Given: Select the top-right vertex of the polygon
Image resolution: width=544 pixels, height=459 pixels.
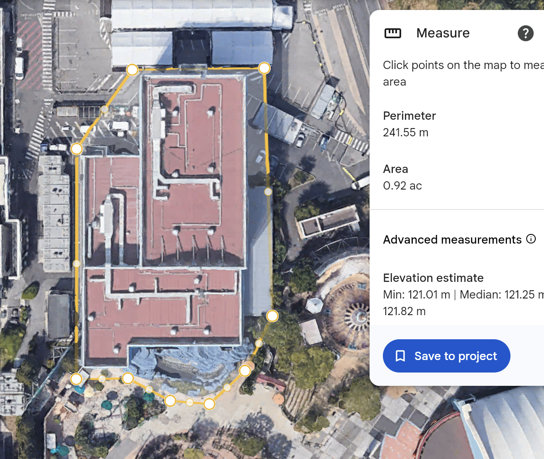Looking at the screenshot, I should coord(264,68).
